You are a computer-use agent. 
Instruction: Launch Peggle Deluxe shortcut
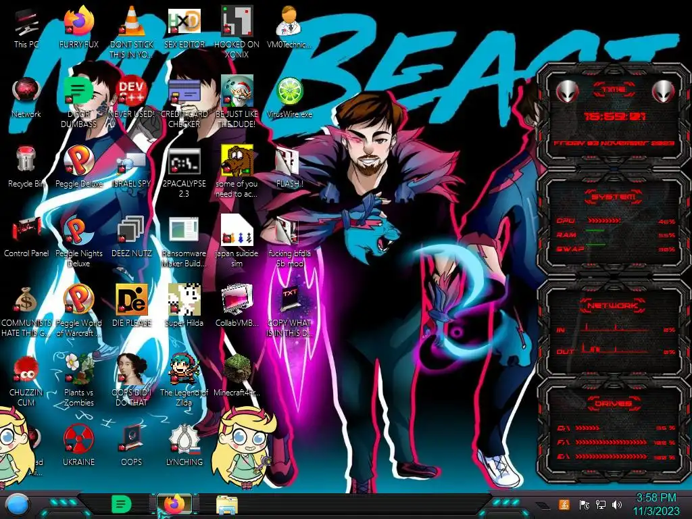[79, 168]
